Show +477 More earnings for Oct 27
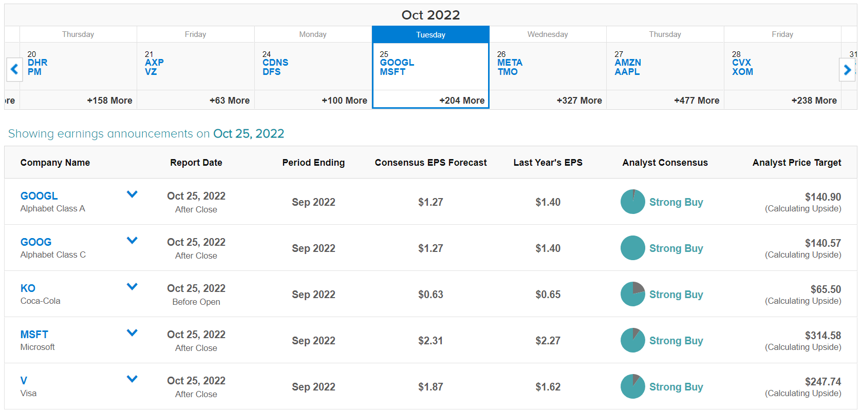860x411 pixels. (697, 101)
